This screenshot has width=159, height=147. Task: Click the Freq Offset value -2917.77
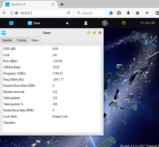58,80
